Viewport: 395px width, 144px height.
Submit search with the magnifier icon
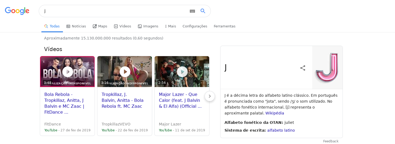click(x=203, y=11)
